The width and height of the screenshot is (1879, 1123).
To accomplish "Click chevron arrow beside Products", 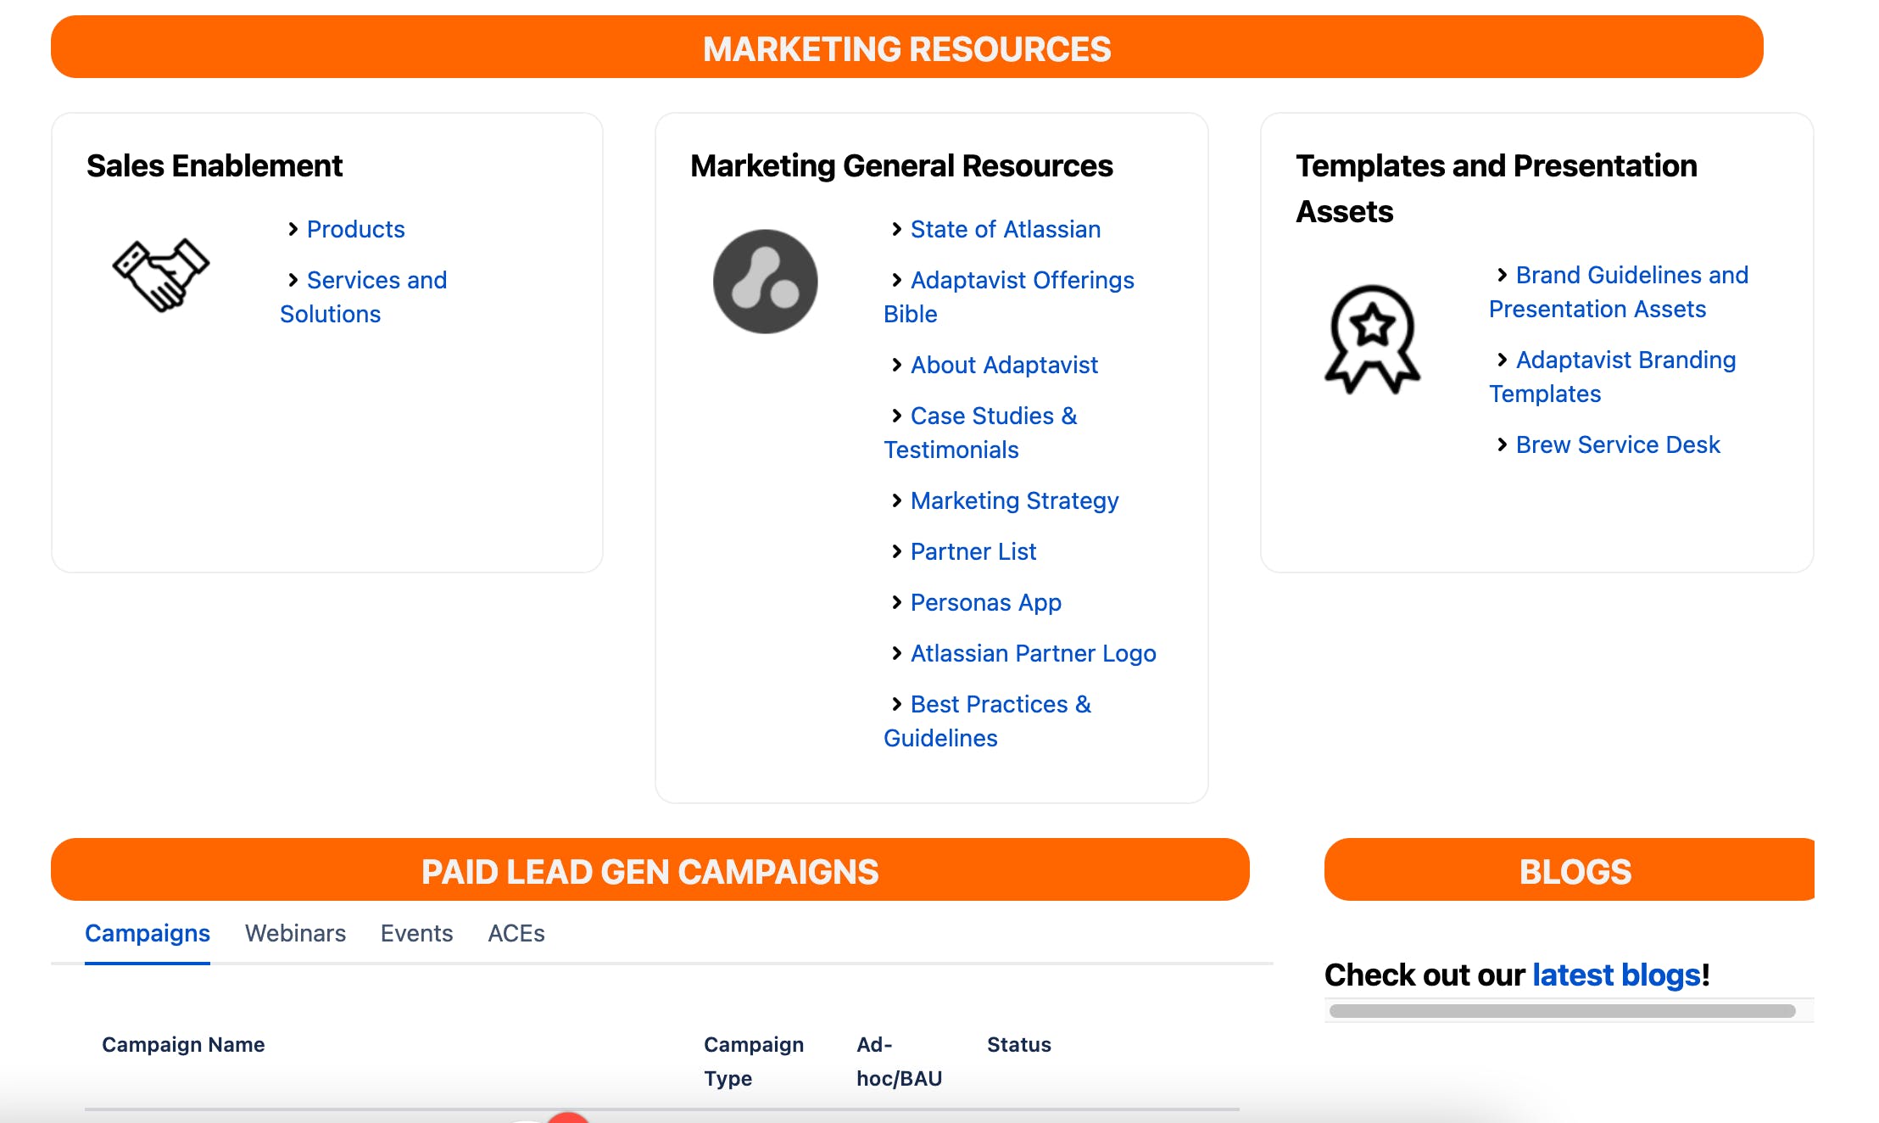I will click(293, 229).
